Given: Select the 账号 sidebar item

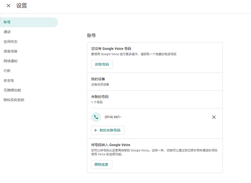Looking at the screenshot, I should point(29,22).
